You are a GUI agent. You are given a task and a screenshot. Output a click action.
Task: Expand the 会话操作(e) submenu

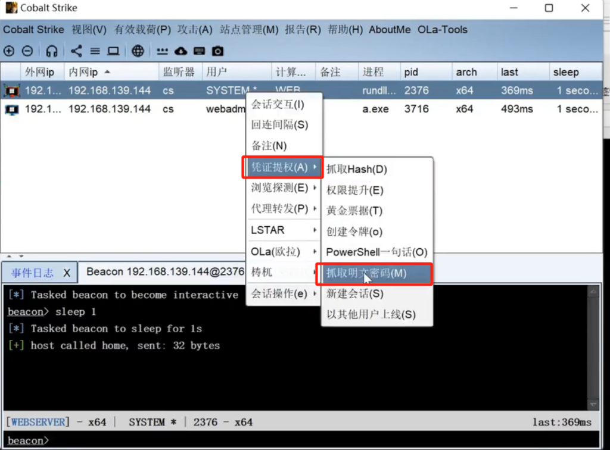coord(284,294)
